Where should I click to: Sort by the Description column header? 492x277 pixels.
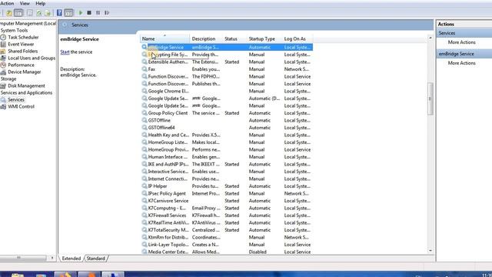coord(206,39)
